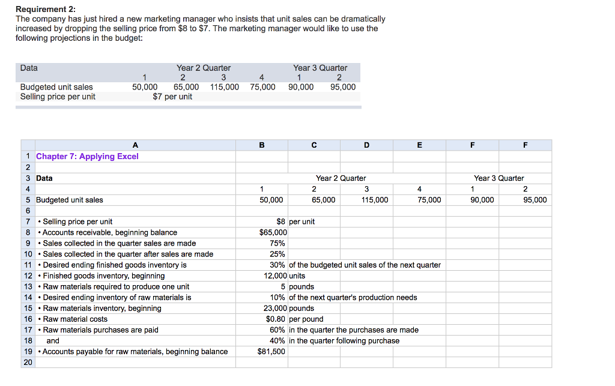Click '$7 per unit' in upper data table
Screen dimensions: 615x386
click(172, 97)
